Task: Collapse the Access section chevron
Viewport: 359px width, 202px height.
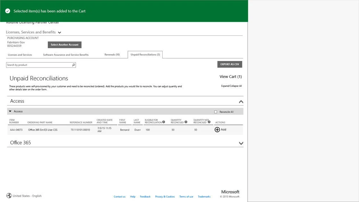Action: tap(241, 102)
